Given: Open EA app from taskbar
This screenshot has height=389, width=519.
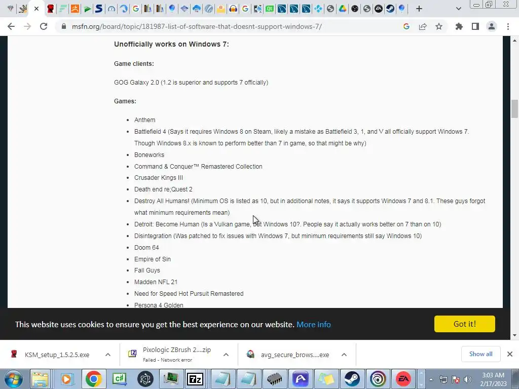Looking at the screenshot, I should coord(403,379).
